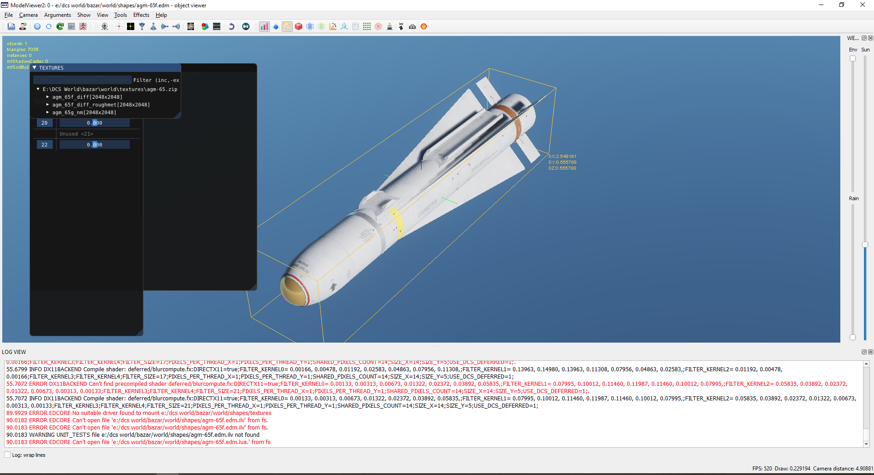Viewport: 874px width, 475px height.
Task: Collapse the agm-65.zip textures folder
Action: [38, 89]
